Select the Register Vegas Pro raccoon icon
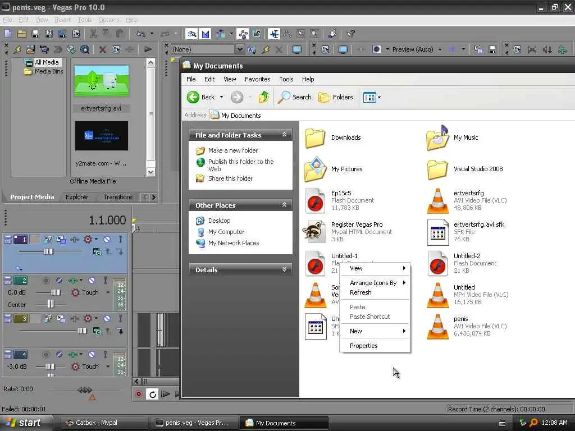The image size is (575, 431). pyautogui.click(x=314, y=232)
